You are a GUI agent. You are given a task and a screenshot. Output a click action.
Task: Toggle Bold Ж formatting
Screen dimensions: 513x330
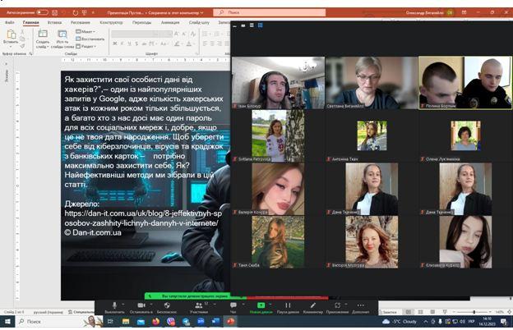pyautogui.click(x=115, y=44)
